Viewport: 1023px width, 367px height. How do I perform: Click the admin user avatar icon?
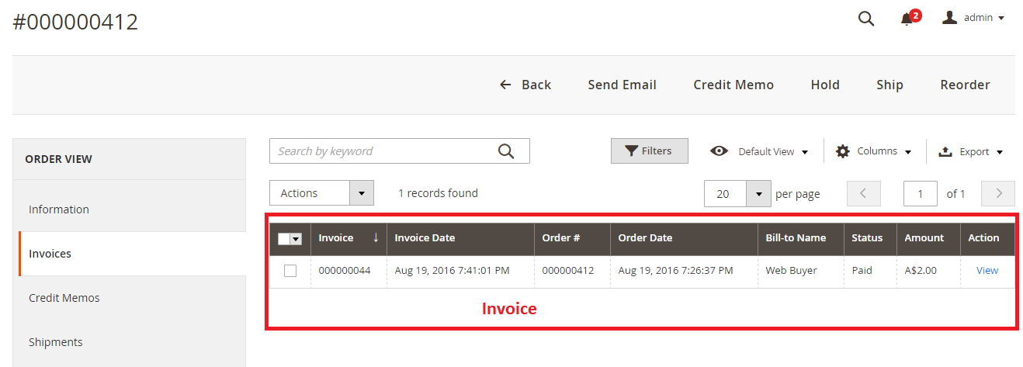coord(949,18)
